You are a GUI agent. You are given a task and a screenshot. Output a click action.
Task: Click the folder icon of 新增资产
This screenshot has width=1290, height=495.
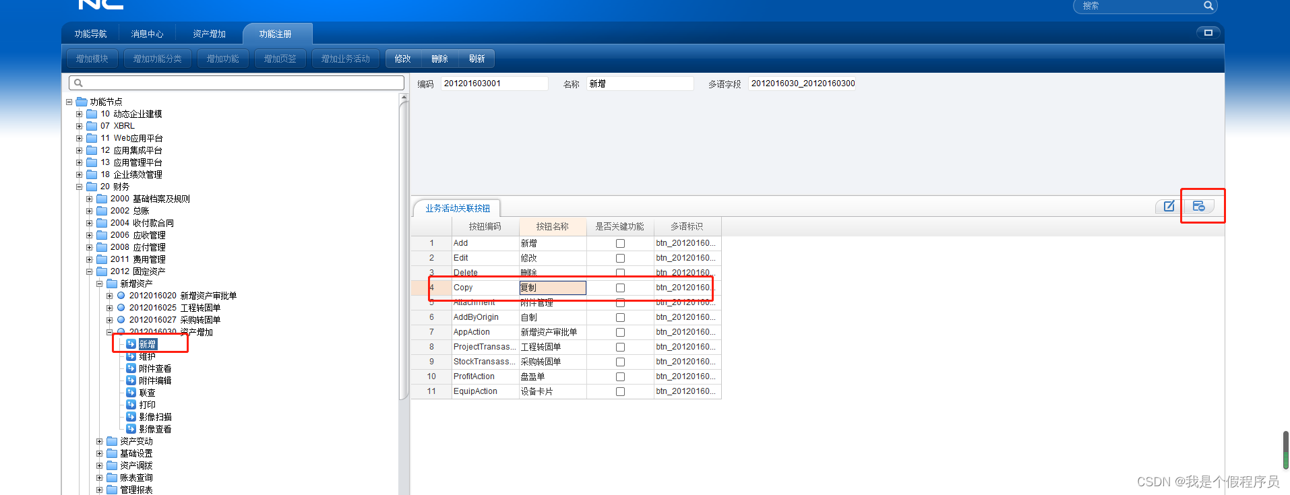click(x=112, y=284)
